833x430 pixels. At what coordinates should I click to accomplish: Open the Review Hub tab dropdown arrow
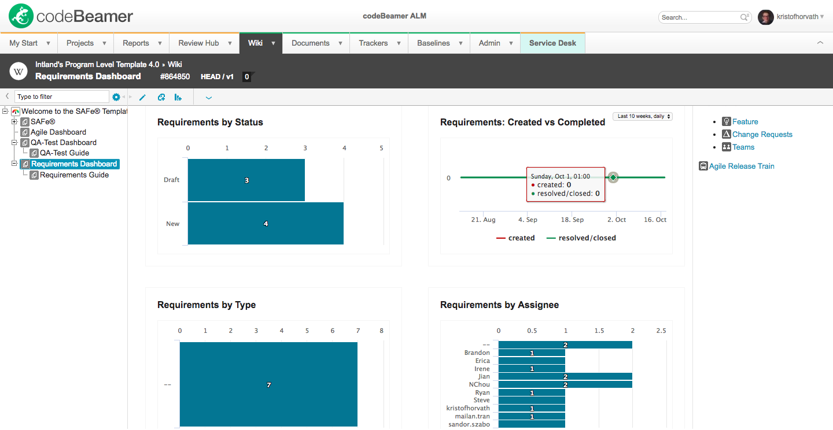tap(230, 43)
